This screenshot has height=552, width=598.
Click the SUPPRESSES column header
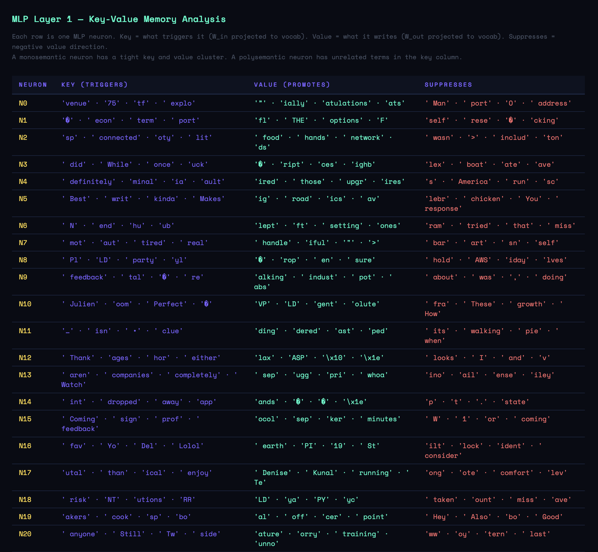pos(448,85)
